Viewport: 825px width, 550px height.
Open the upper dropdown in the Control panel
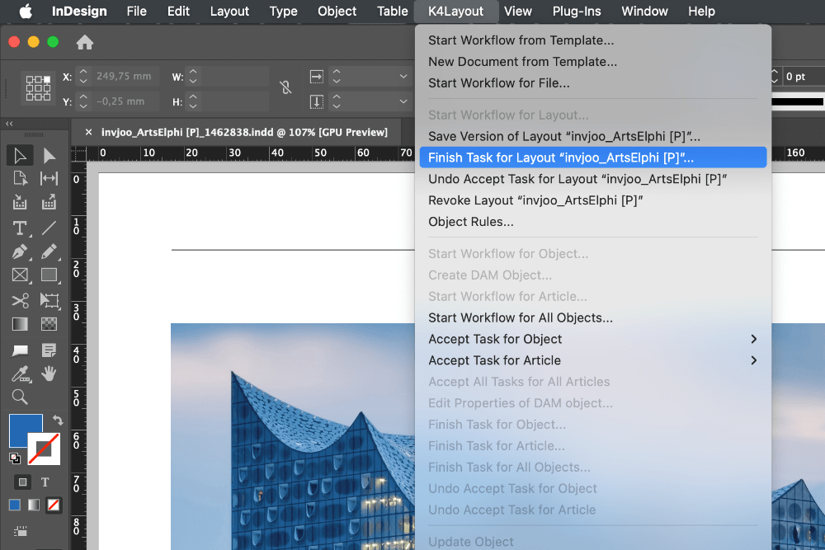(x=403, y=76)
